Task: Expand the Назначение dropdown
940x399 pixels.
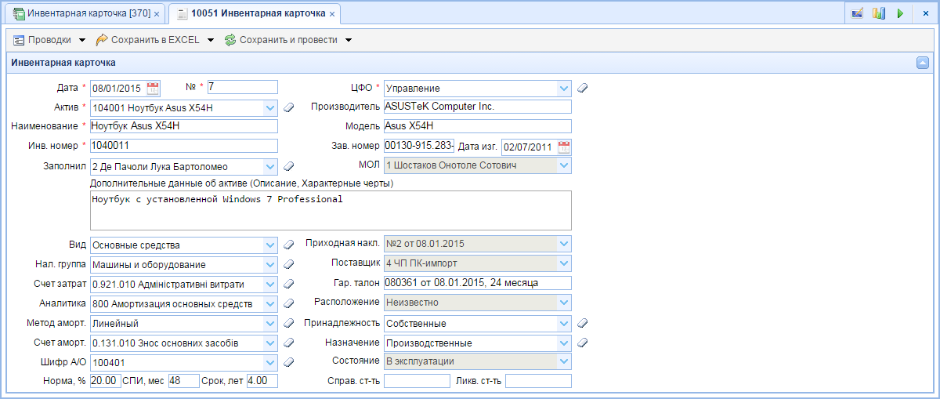Action: coord(565,343)
